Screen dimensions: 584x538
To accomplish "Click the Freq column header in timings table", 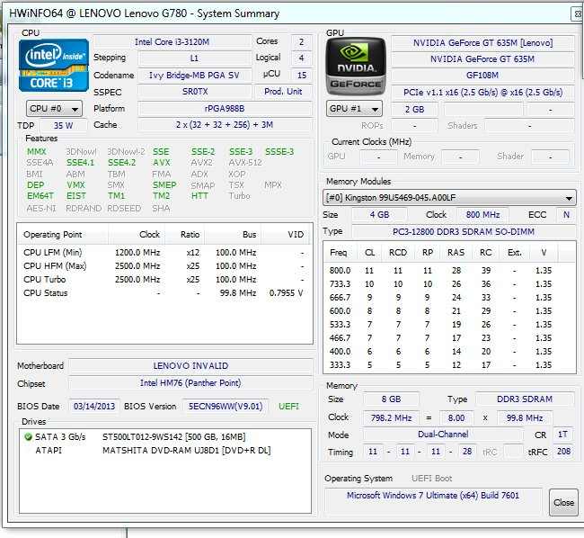I will point(340,253).
